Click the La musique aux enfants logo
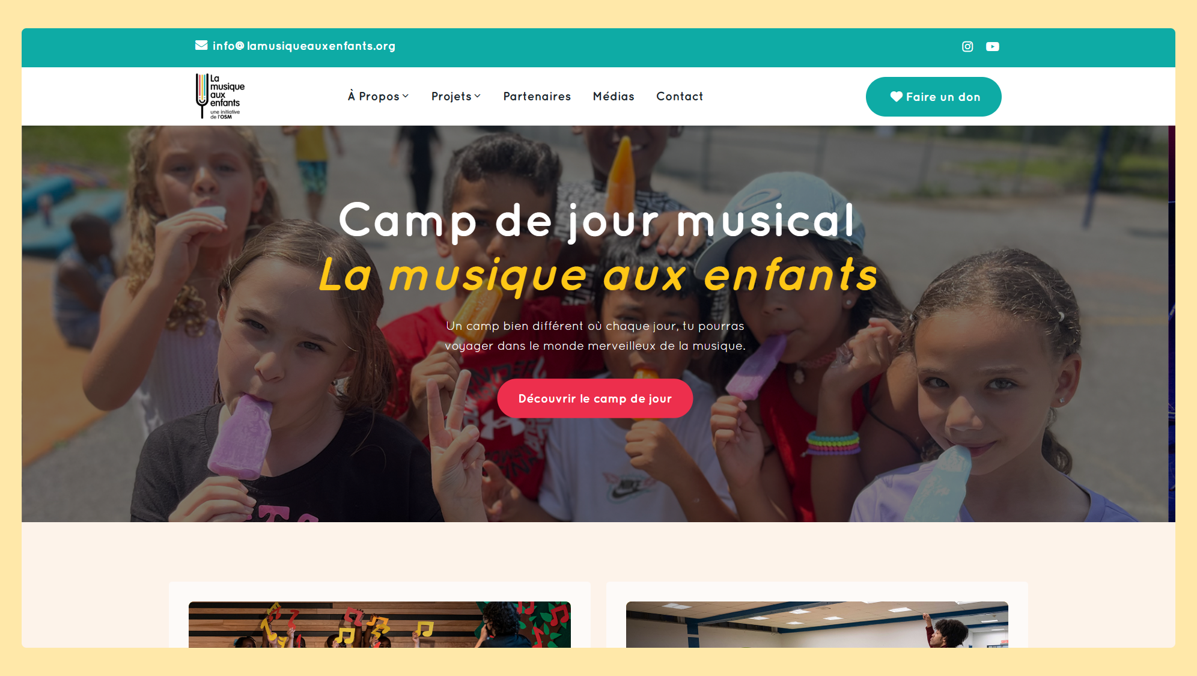The height and width of the screenshot is (676, 1197). click(220, 96)
